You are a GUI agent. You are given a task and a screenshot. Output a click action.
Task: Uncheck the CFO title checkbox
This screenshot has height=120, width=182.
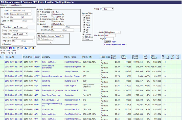click(84, 27)
